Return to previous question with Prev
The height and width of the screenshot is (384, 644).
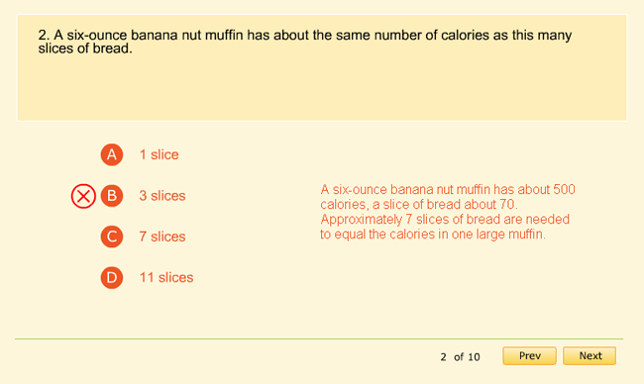point(529,355)
